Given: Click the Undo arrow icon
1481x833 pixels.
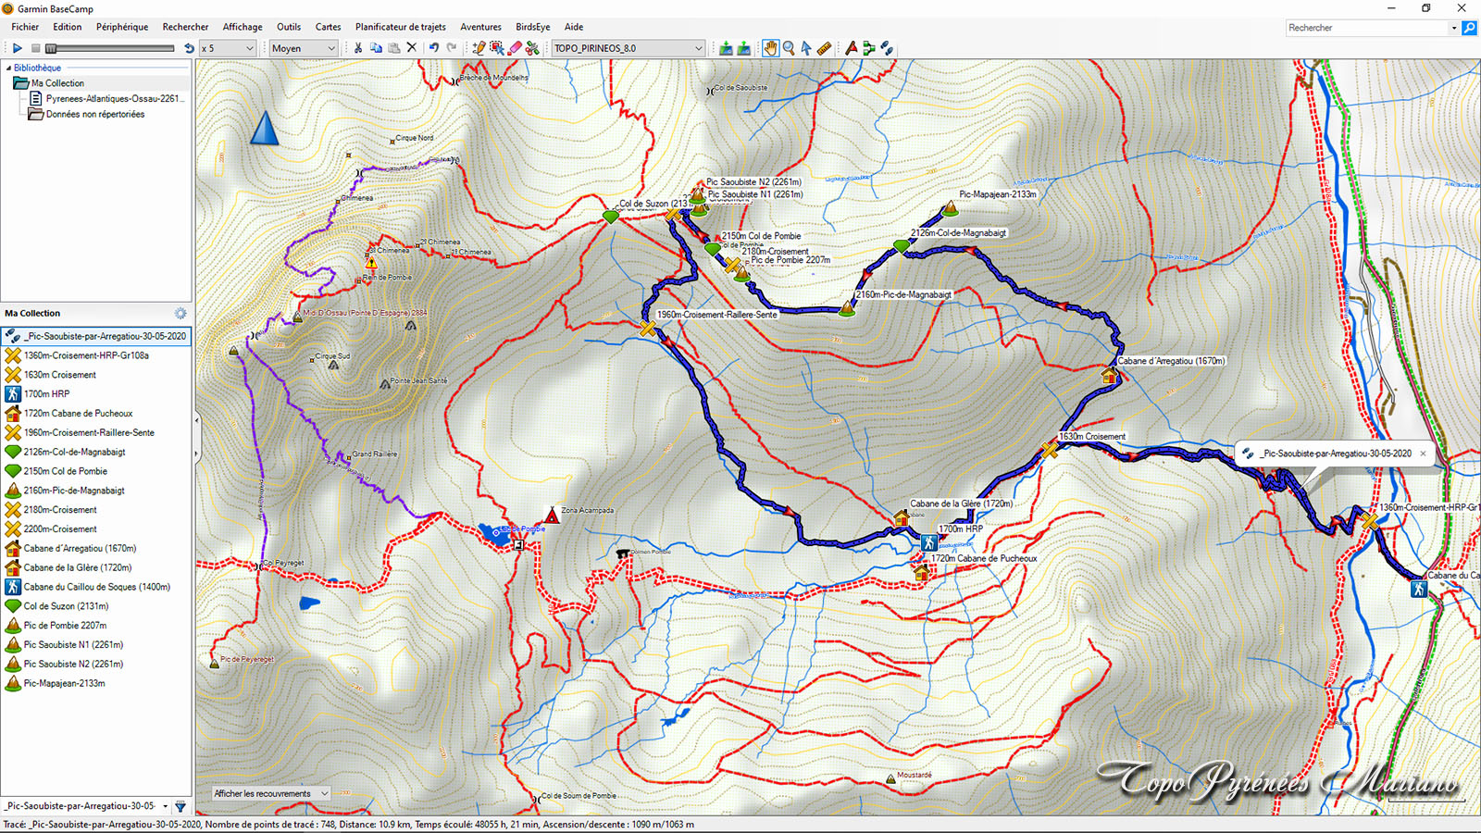Looking at the screenshot, I should 433,48.
